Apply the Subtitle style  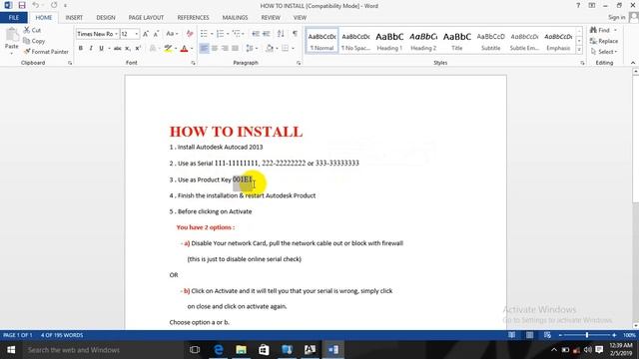pos(490,41)
